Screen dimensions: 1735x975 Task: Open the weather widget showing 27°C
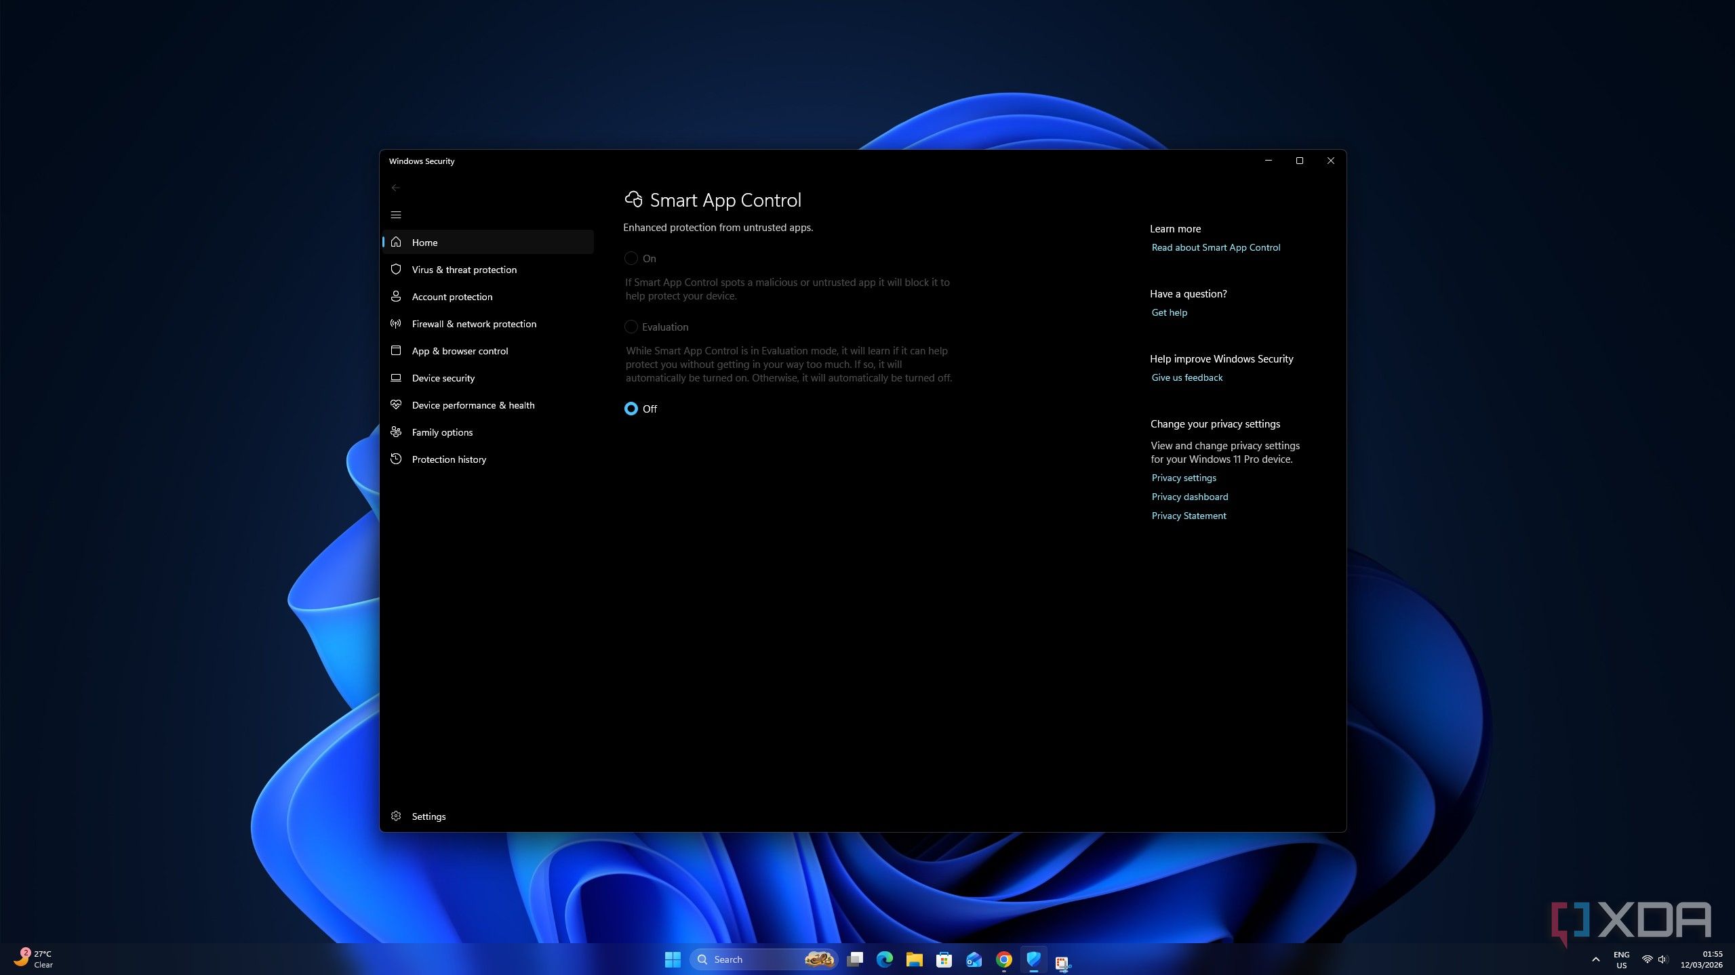coord(34,959)
